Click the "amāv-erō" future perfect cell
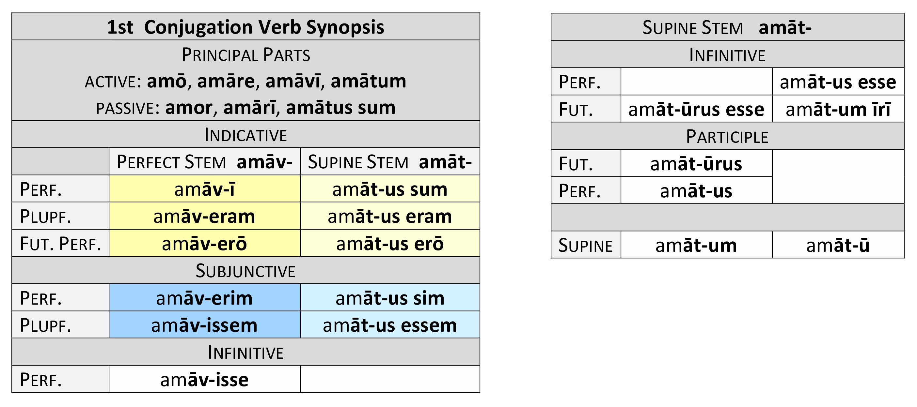The width and height of the screenshot is (917, 407). pyautogui.click(x=204, y=244)
